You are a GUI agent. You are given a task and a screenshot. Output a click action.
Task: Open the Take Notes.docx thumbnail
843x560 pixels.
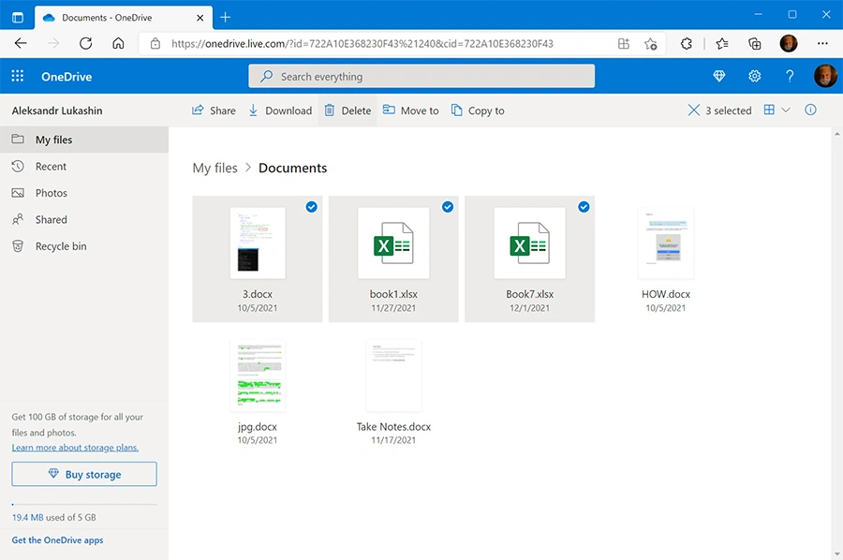pyautogui.click(x=393, y=376)
